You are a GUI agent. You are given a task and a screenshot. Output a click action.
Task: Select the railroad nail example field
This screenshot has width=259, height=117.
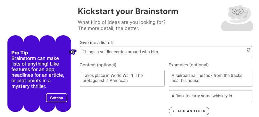tap(210, 78)
